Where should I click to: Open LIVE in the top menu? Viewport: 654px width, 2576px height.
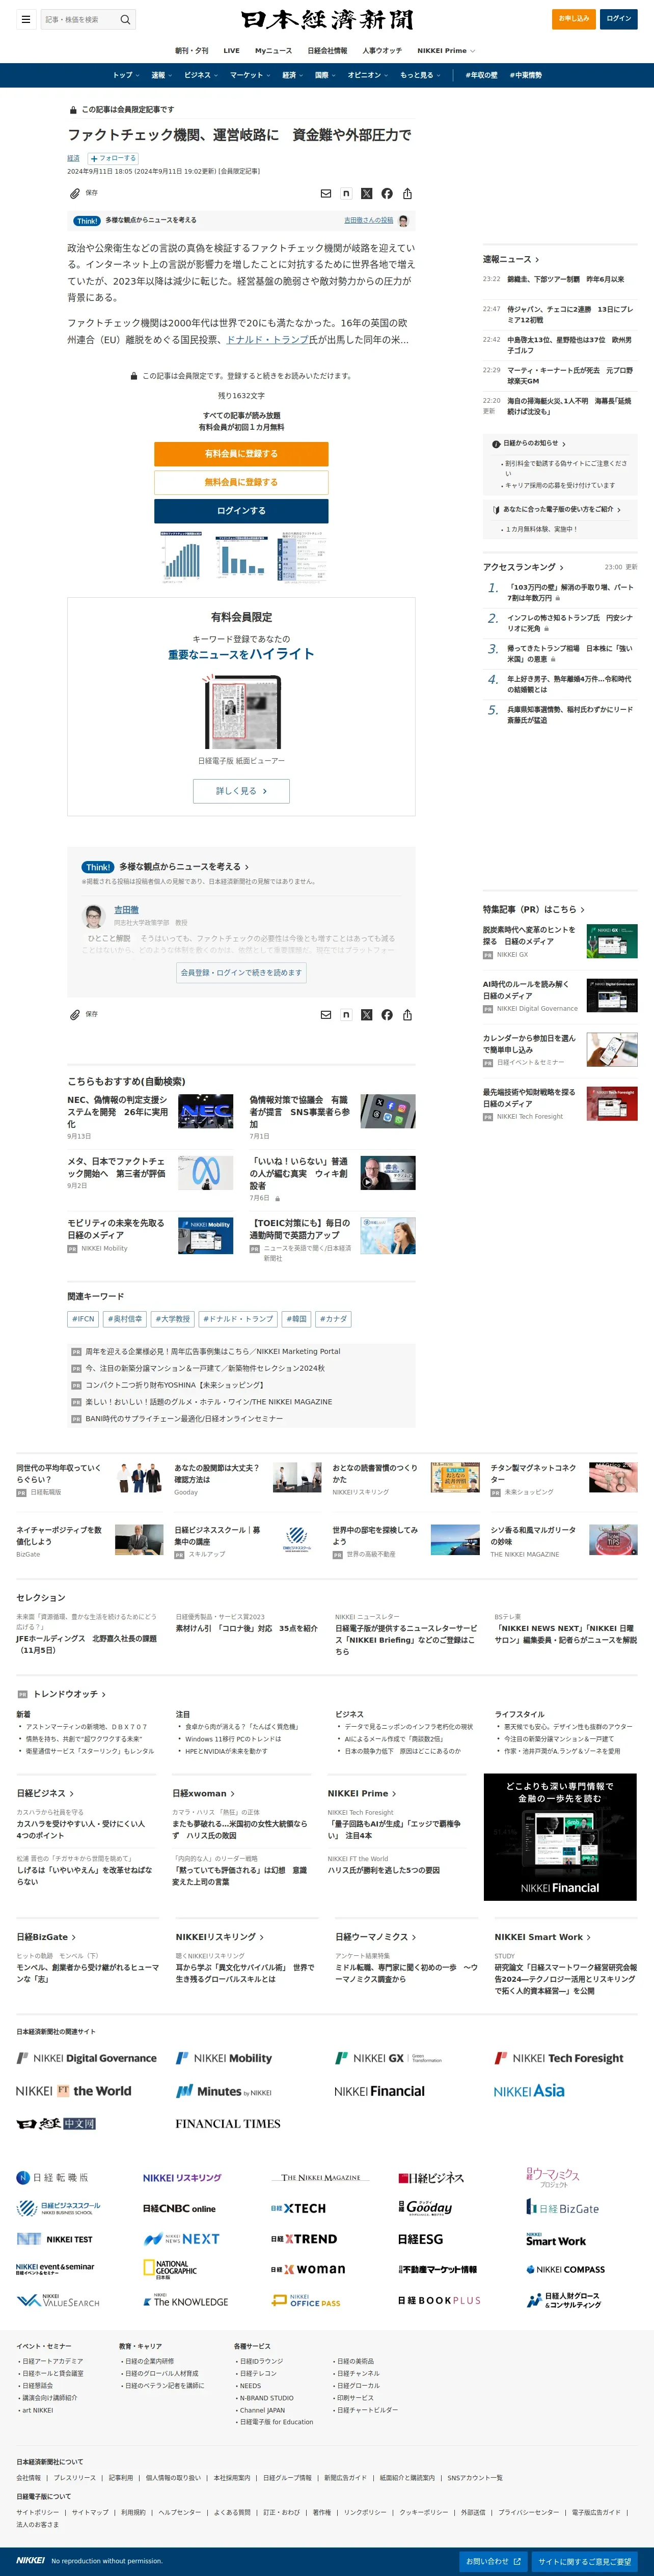point(231,51)
